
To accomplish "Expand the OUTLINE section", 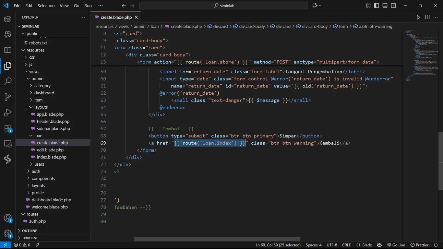I will (30, 231).
